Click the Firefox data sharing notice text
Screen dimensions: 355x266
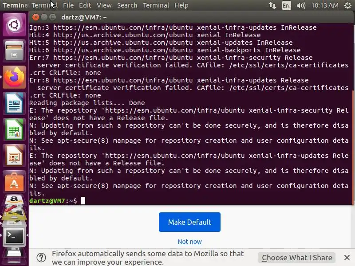(148, 258)
